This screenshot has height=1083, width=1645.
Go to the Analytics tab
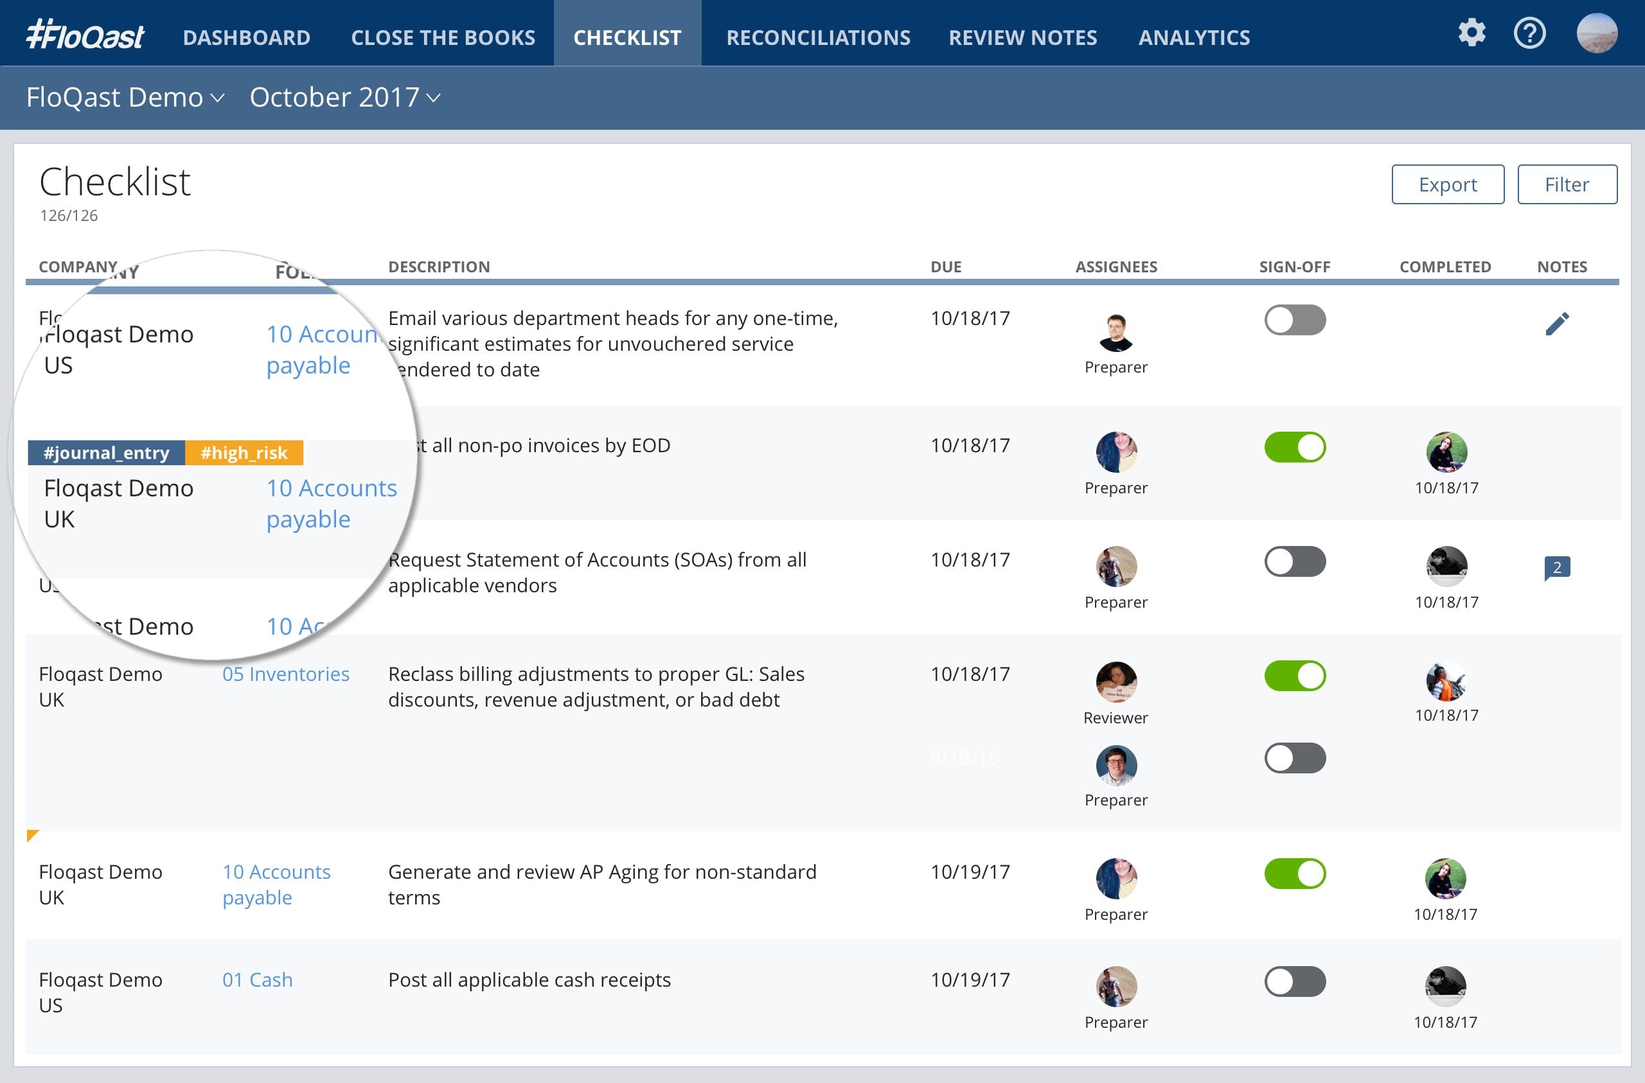coord(1195,37)
